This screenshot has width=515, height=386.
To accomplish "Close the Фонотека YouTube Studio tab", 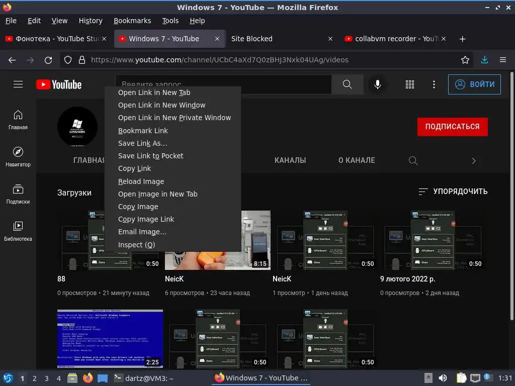I will tap(104, 39).
